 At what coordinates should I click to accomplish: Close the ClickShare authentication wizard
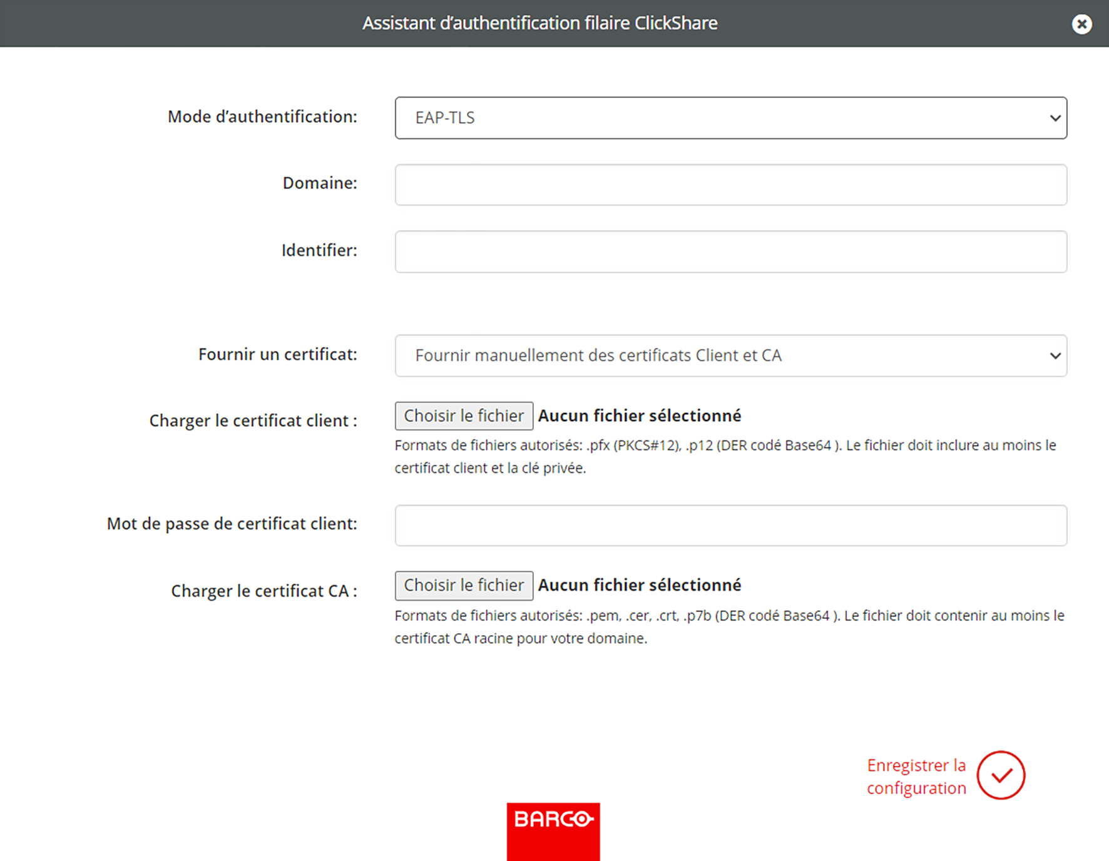click(1081, 24)
